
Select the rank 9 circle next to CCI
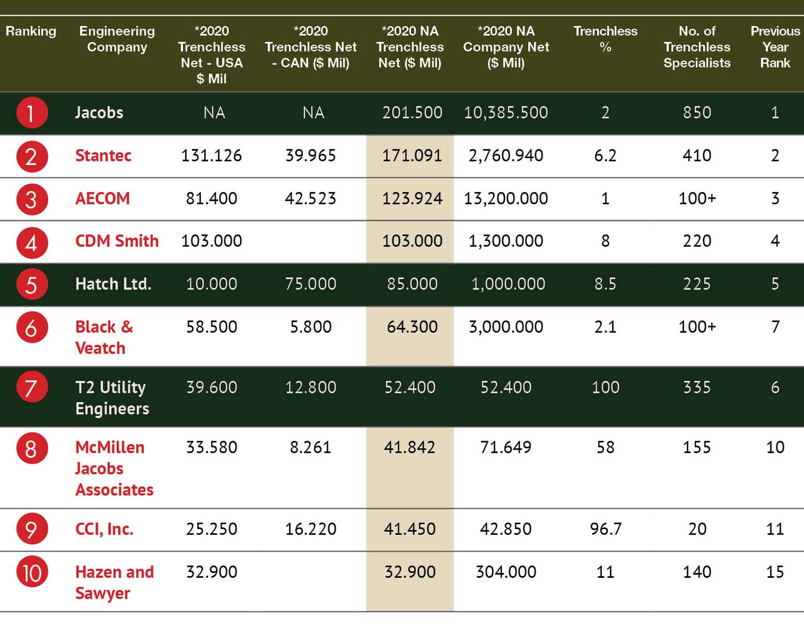tap(32, 529)
